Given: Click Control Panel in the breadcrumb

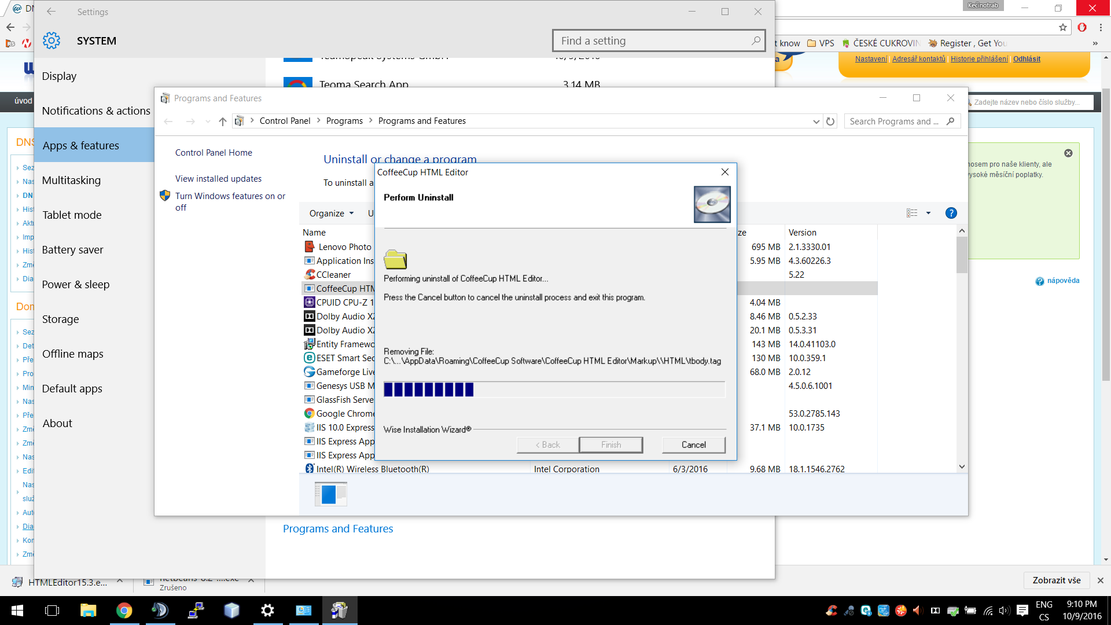Looking at the screenshot, I should click(x=285, y=121).
